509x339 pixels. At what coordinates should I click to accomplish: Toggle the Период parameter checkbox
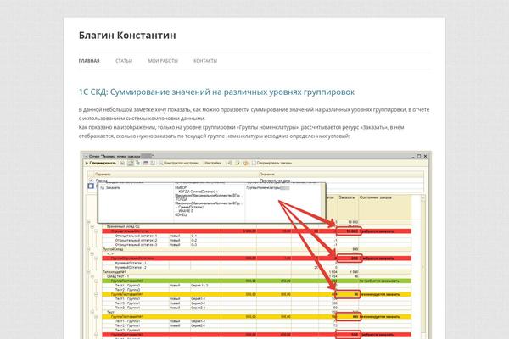pyautogui.click(x=91, y=180)
